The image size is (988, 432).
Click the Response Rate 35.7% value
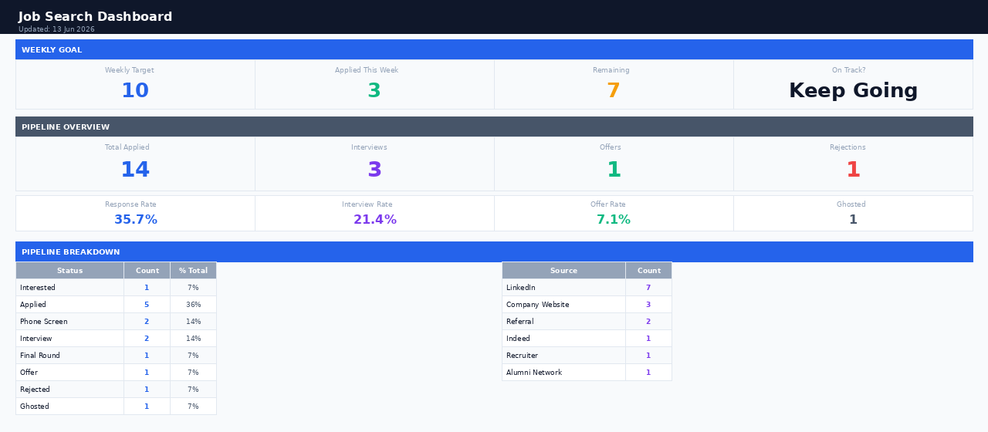(x=136, y=220)
